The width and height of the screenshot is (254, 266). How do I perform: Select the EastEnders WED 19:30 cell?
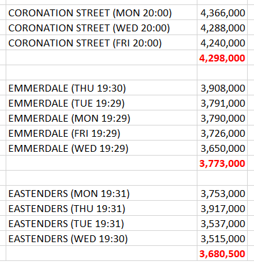point(101,238)
